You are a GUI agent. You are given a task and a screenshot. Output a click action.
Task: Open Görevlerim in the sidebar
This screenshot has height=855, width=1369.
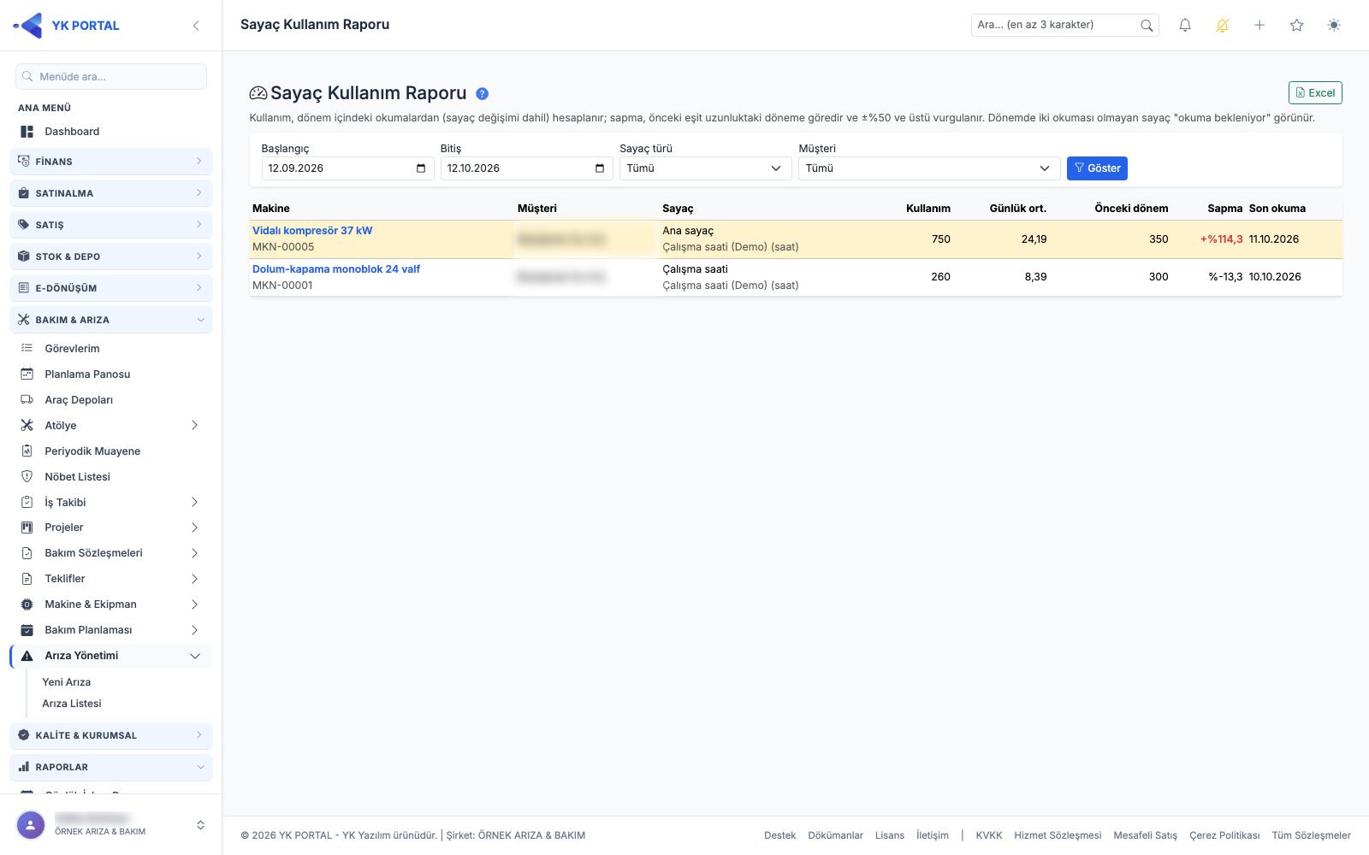point(111,349)
